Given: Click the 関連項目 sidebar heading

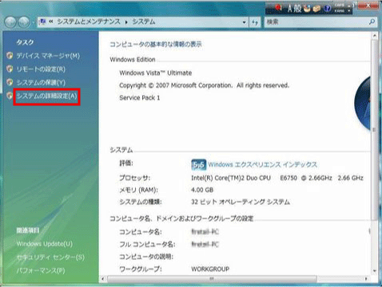Looking at the screenshot, I should [28, 230].
